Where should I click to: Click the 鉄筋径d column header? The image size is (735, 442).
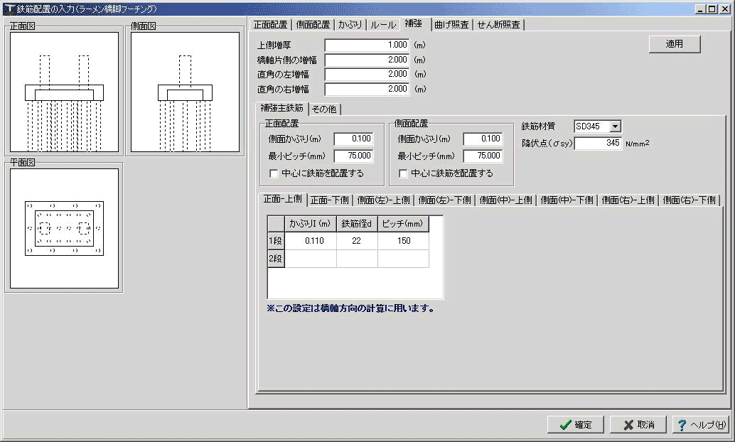pyautogui.click(x=357, y=224)
